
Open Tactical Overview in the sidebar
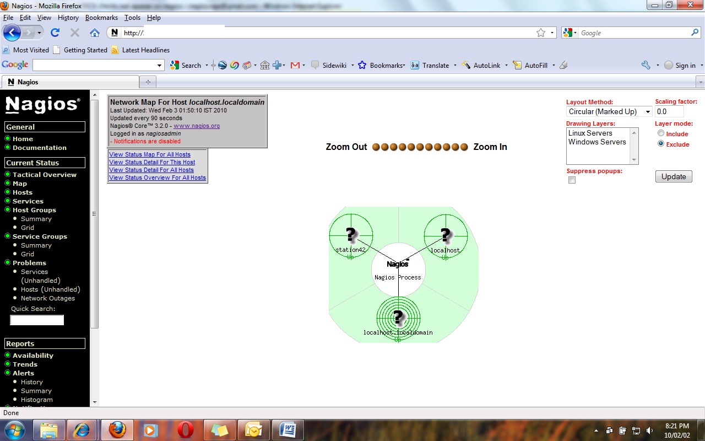pyautogui.click(x=45, y=175)
